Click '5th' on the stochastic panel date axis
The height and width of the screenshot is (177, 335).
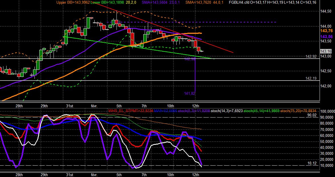pyautogui.click(x=119, y=175)
